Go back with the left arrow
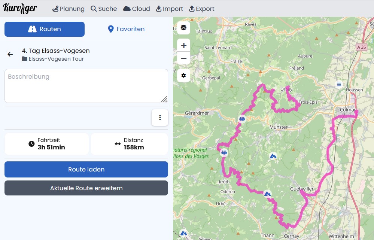 tap(10, 55)
